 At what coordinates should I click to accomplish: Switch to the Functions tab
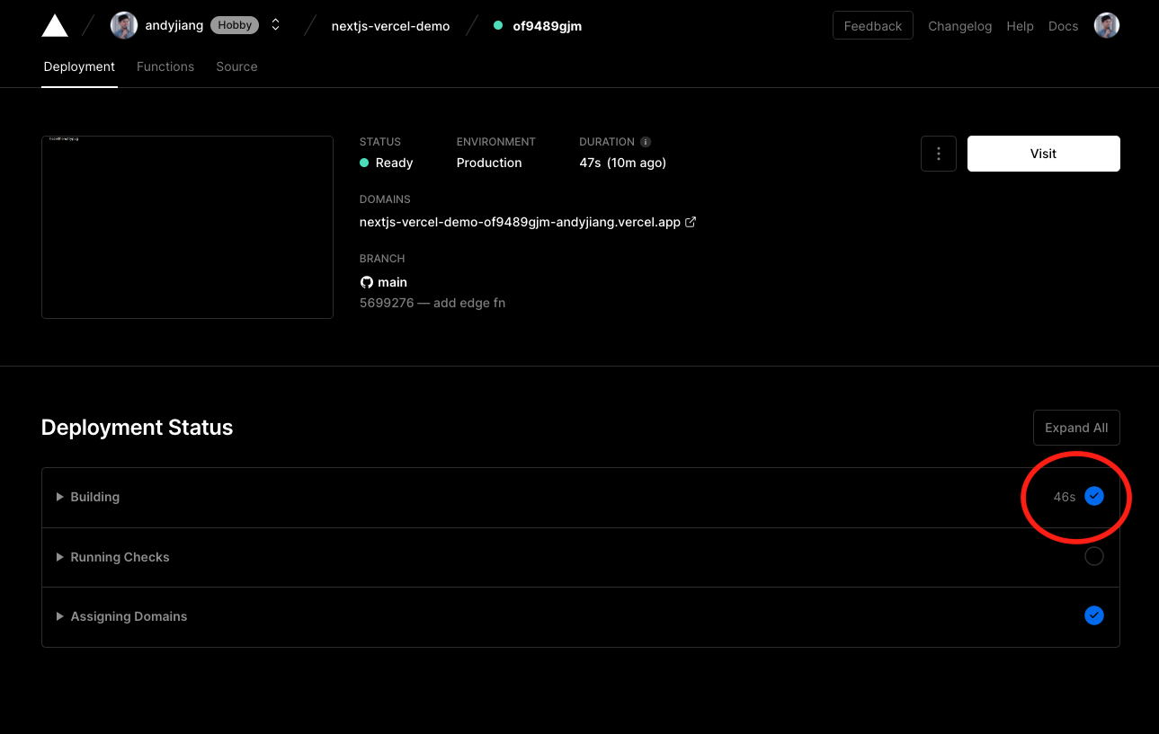[165, 66]
